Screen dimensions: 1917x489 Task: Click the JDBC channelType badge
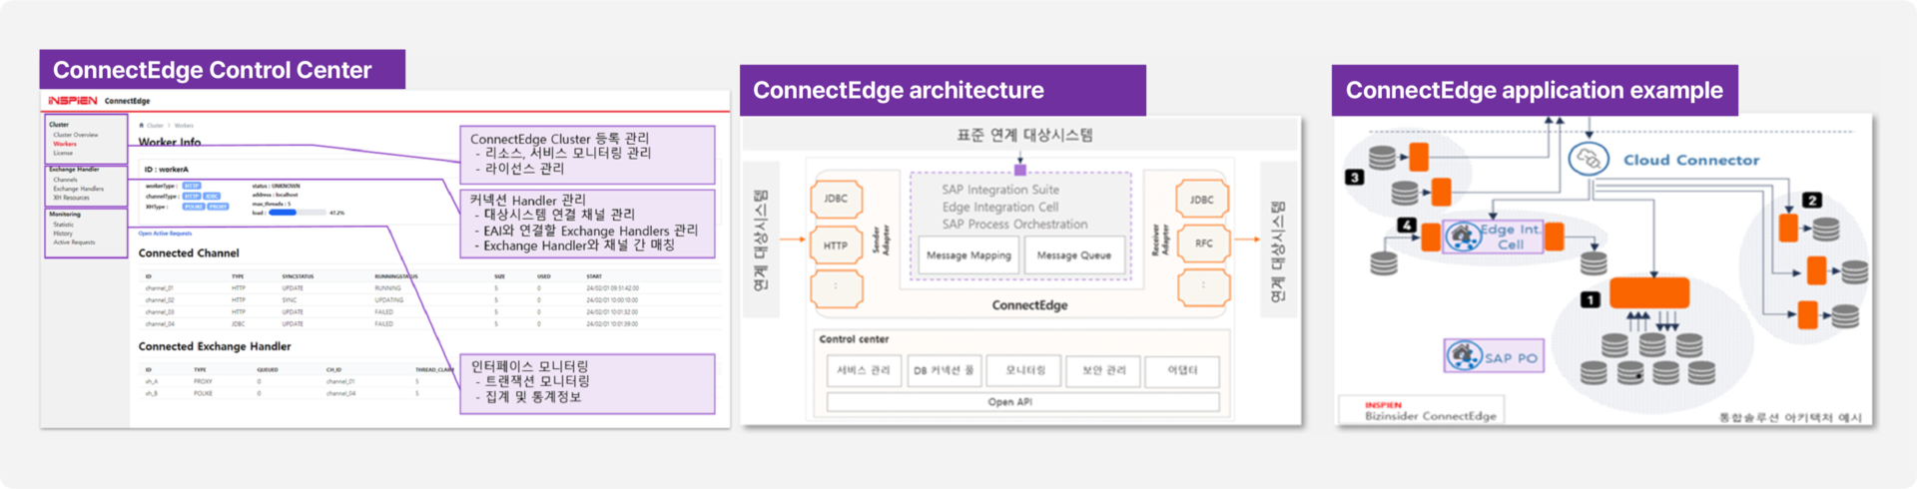[212, 197]
